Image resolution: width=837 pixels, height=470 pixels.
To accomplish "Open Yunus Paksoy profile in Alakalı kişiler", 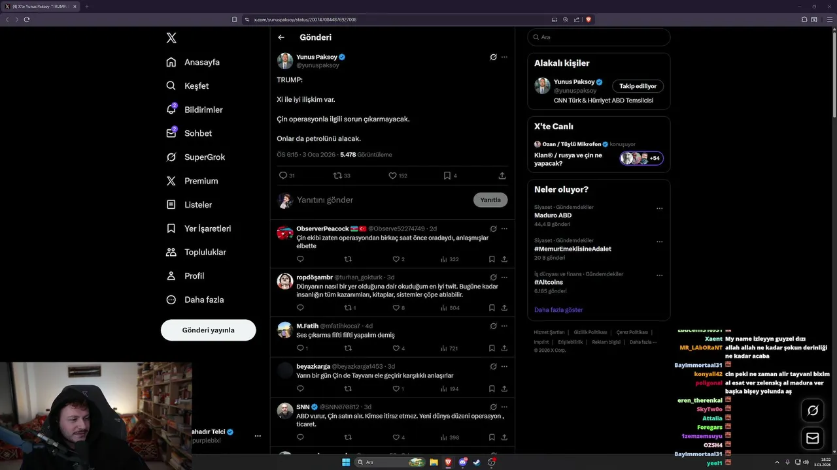I will click(574, 82).
